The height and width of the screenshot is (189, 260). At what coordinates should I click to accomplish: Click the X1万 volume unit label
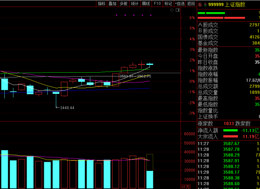(185, 186)
